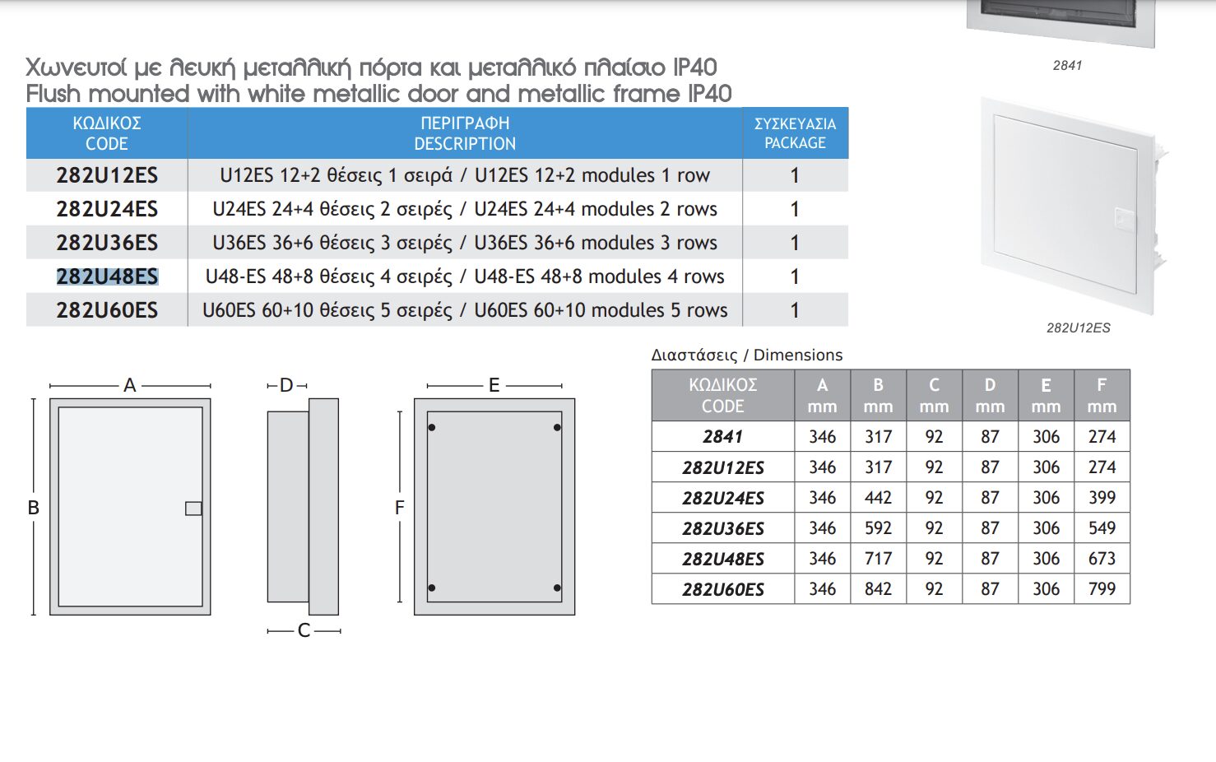The image size is (1216, 762).
Task: Click the 673 value in column F
Action: pyautogui.click(x=1102, y=559)
